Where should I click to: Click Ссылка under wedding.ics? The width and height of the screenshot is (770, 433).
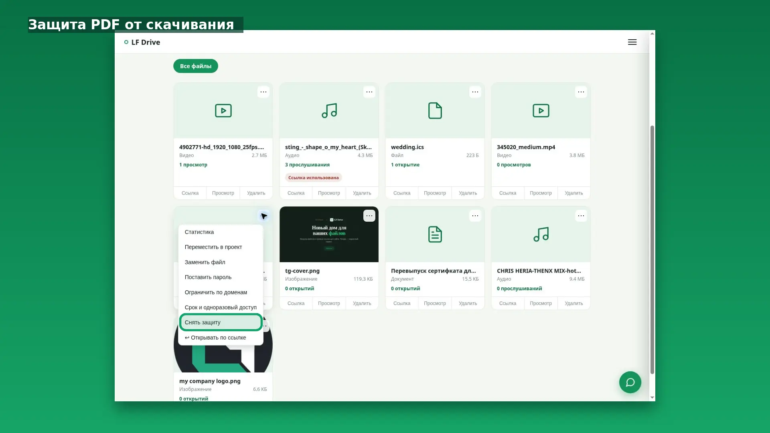click(x=402, y=193)
